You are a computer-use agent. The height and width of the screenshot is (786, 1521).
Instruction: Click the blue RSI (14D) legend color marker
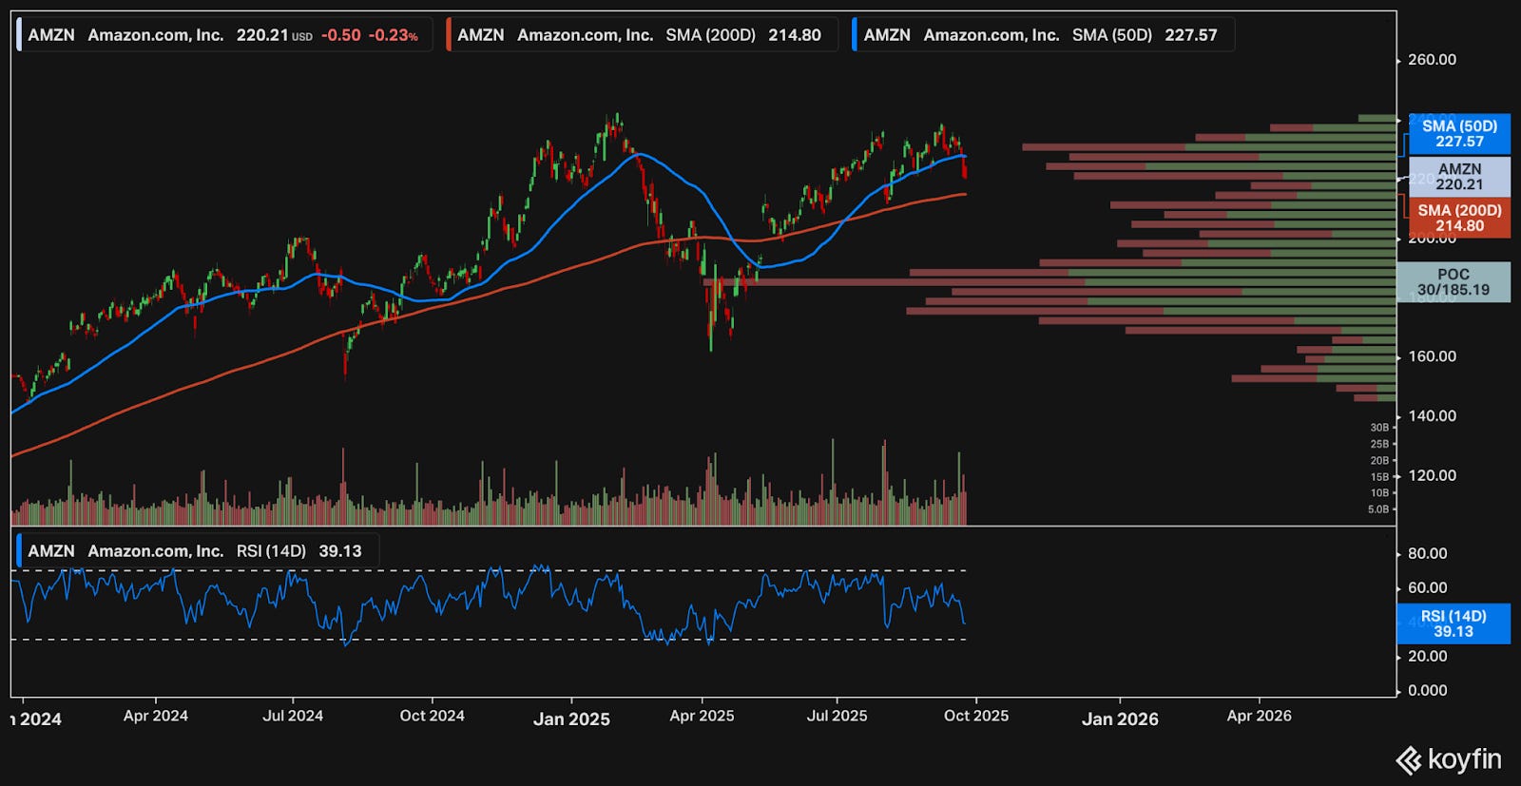[20, 551]
